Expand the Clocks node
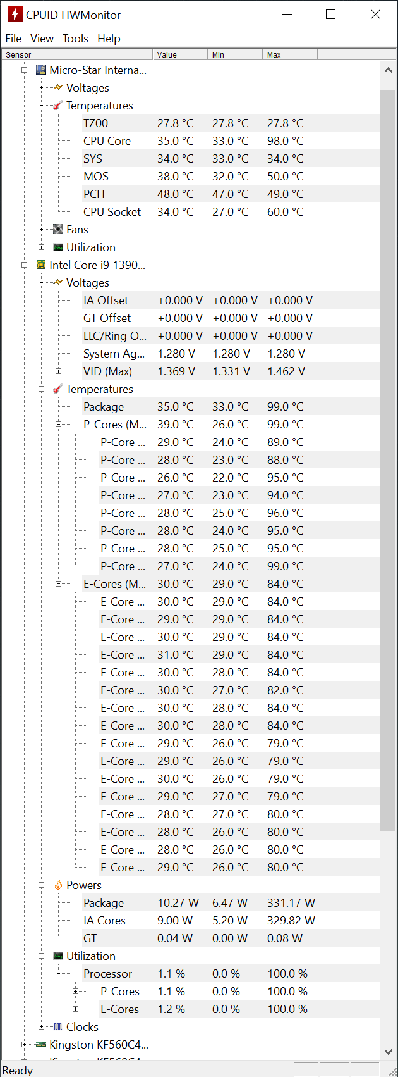The width and height of the screenshot is (398, 1077). [x=41, y=1027]
